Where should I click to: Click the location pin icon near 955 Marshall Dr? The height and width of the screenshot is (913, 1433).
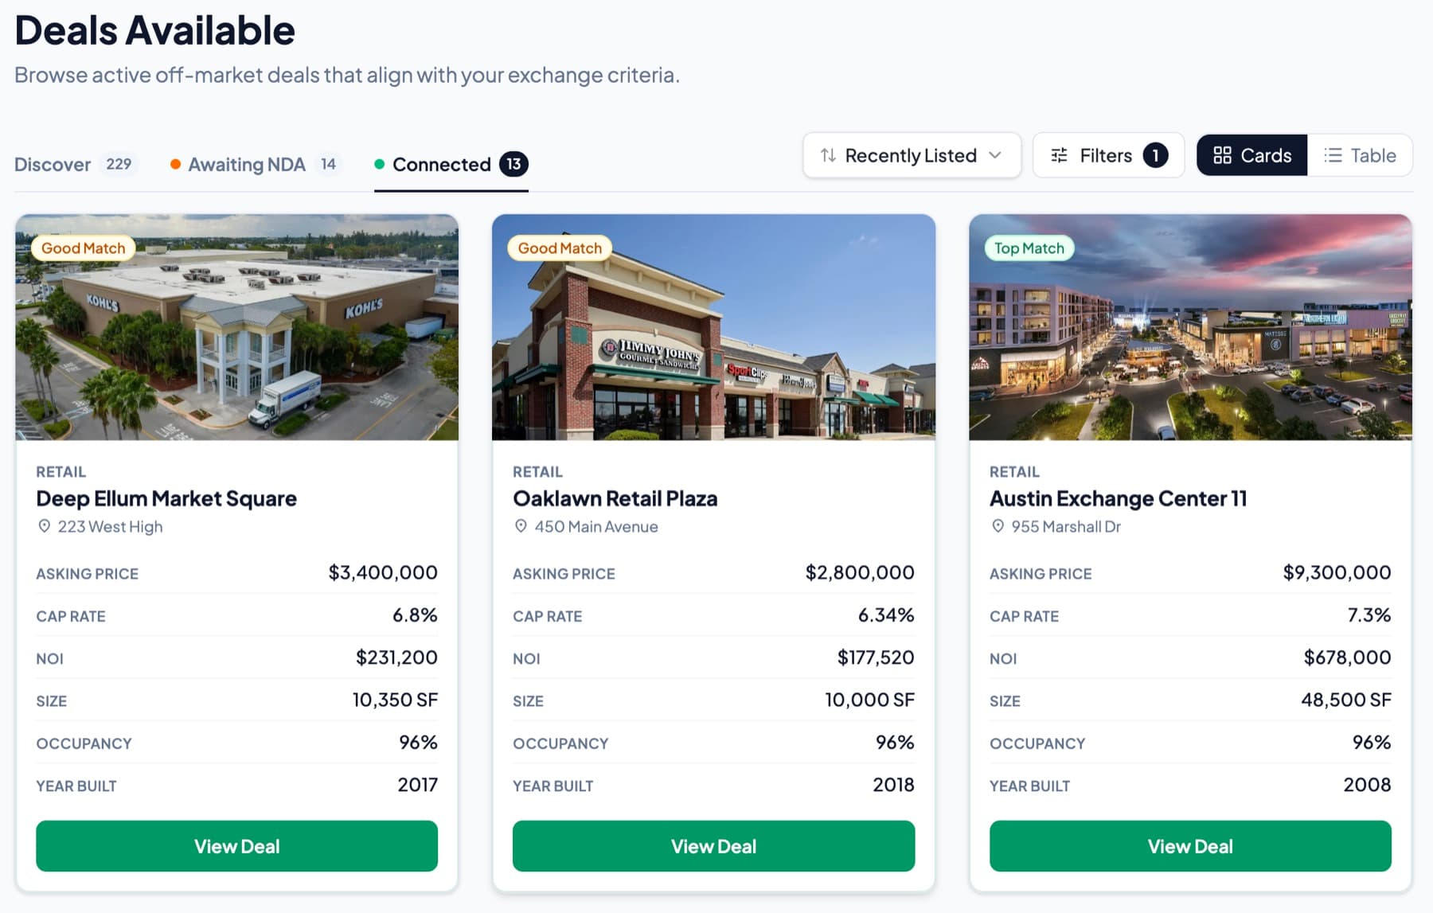click(998, 526)
